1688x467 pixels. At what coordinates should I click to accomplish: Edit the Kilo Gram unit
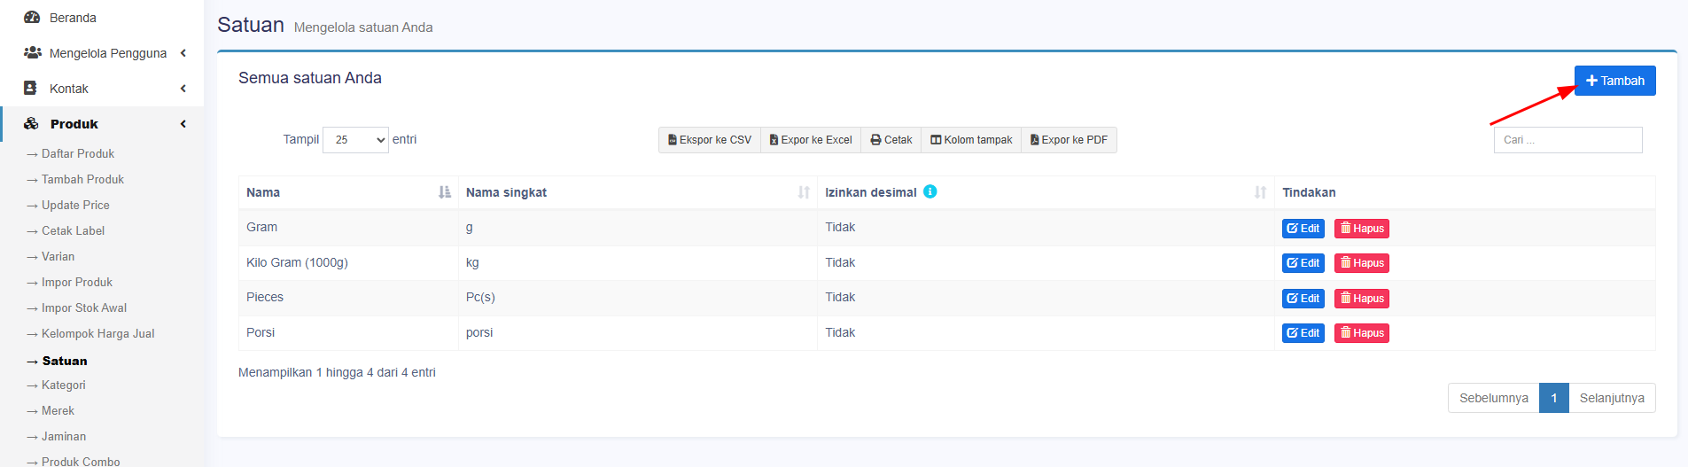1303,263
